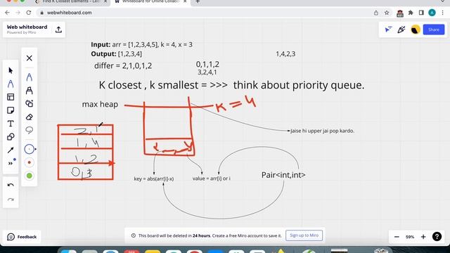This screenshot has width=450, height=253.
Task: Select the Text tool
Action: coord(11,124)
